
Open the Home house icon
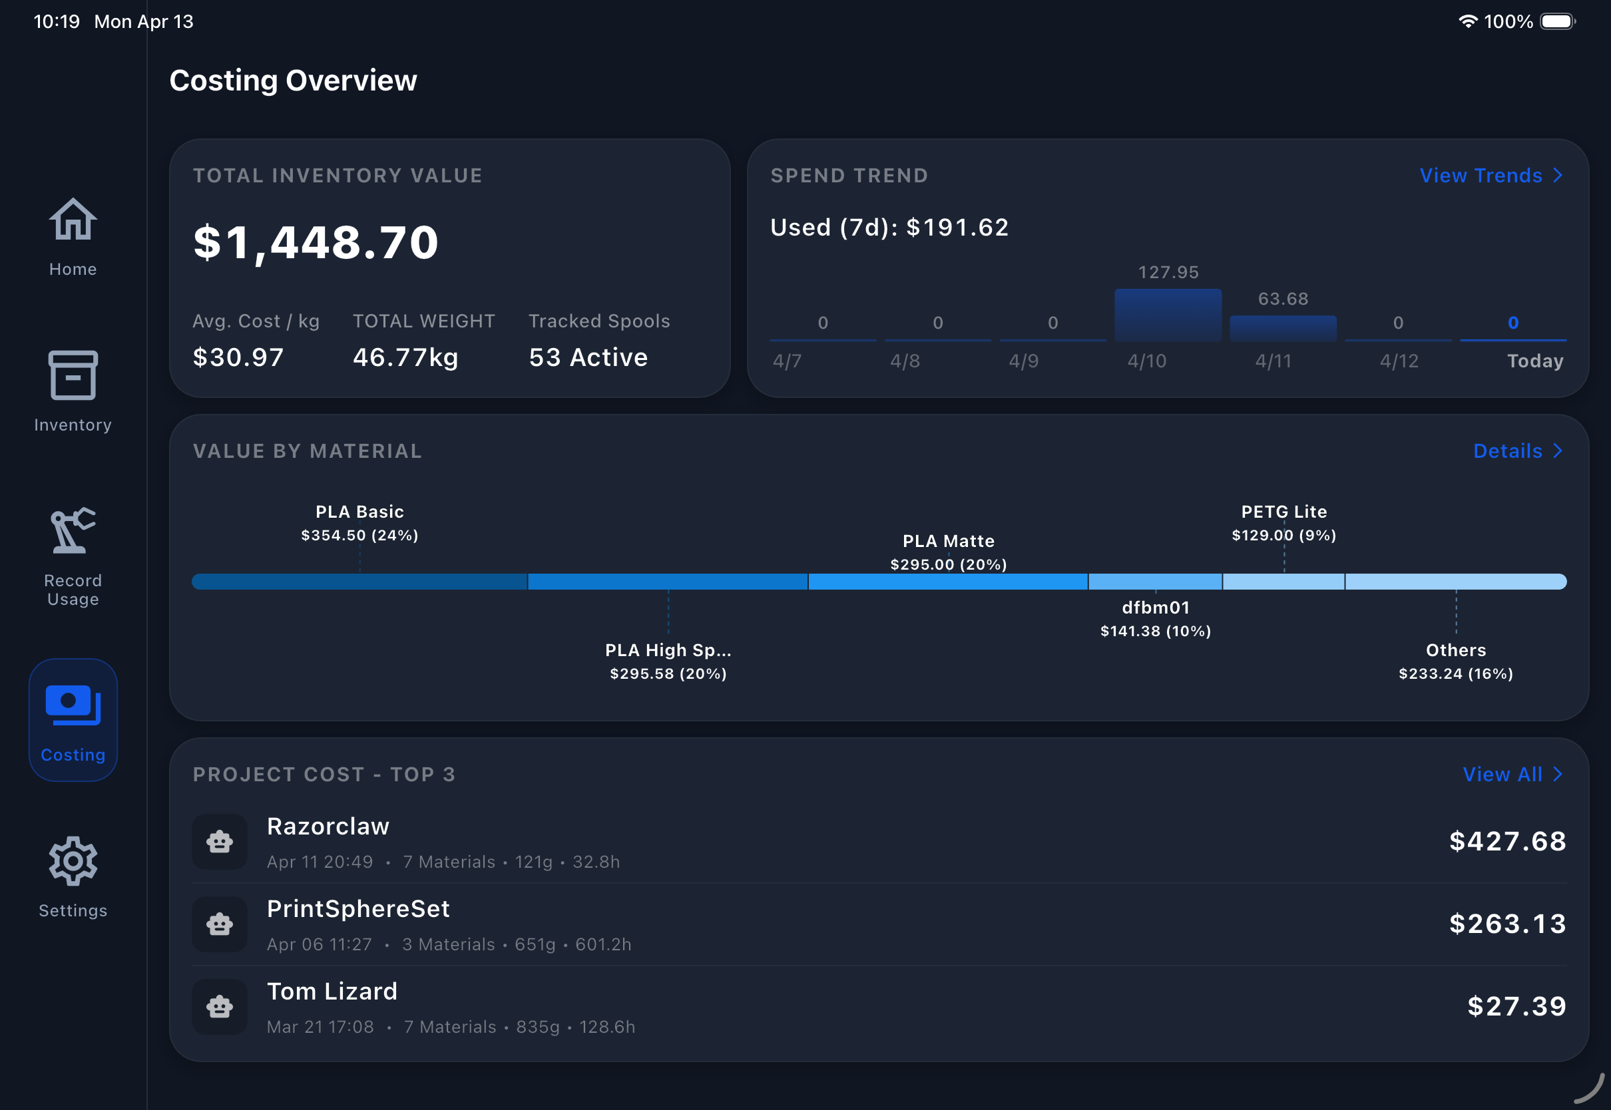point(73,220)
